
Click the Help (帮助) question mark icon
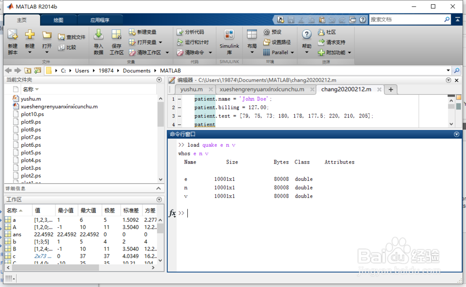[307, 35]
